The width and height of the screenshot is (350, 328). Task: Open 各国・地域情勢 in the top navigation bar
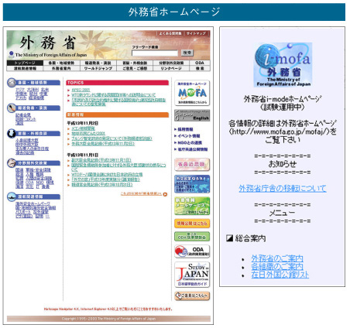pyautogui.click(x=61, y=63)
